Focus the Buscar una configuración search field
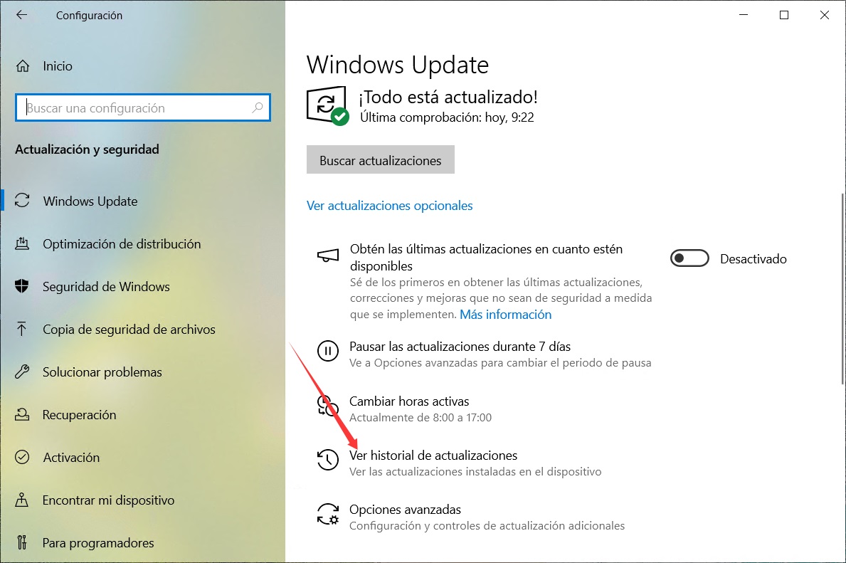Viewport: 846px width, 563px height. (x=142, y=107)
